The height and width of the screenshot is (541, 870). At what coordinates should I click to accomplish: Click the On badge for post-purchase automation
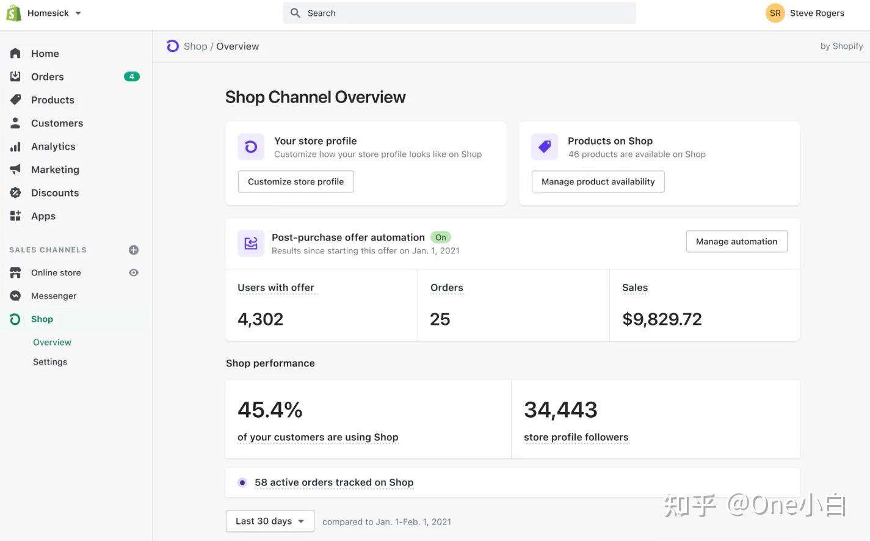[x=440, y=237]
